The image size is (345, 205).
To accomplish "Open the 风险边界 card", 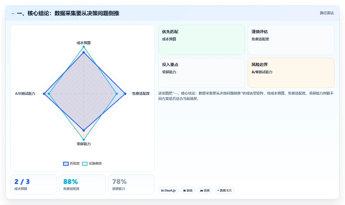I will (x=291, y=73).
